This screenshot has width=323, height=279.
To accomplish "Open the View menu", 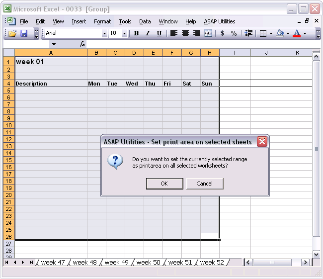I will click(x=58, y=21).
